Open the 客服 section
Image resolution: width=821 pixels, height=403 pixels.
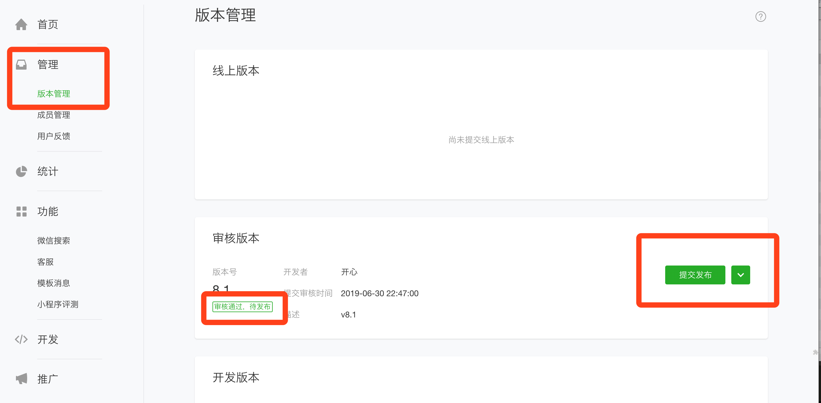pos(45,262)
